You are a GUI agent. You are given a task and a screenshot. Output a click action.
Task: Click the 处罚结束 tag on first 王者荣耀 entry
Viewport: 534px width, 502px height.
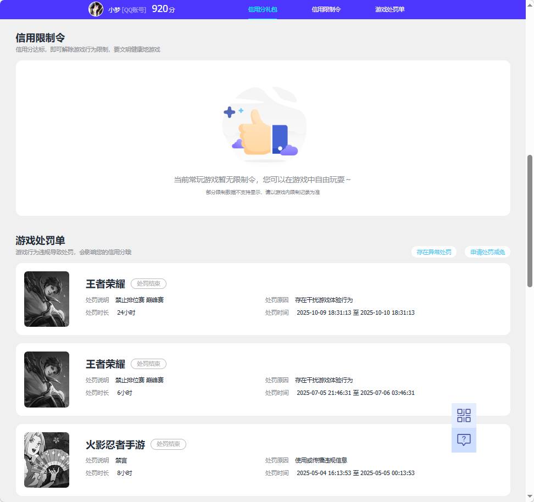pyautogui.click(x=148, y=283)
